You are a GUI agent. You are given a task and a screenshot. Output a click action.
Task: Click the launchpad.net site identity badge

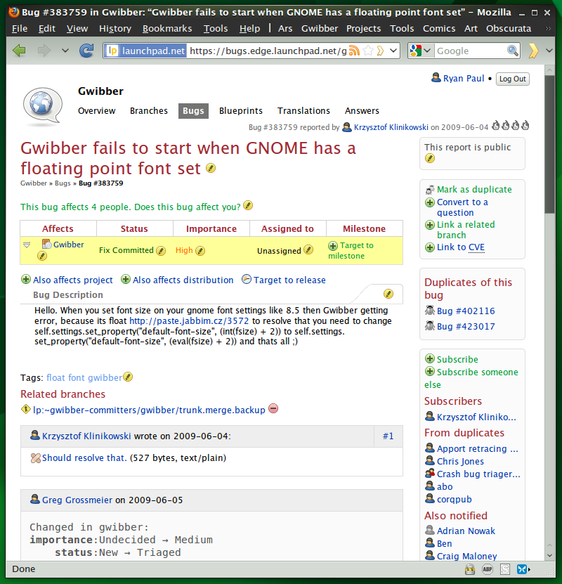pos(145,51)
